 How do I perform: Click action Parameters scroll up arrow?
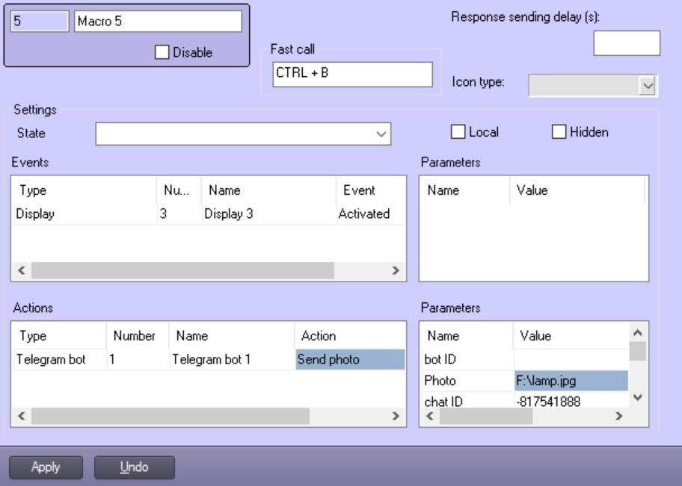click(x=638, y=333)
